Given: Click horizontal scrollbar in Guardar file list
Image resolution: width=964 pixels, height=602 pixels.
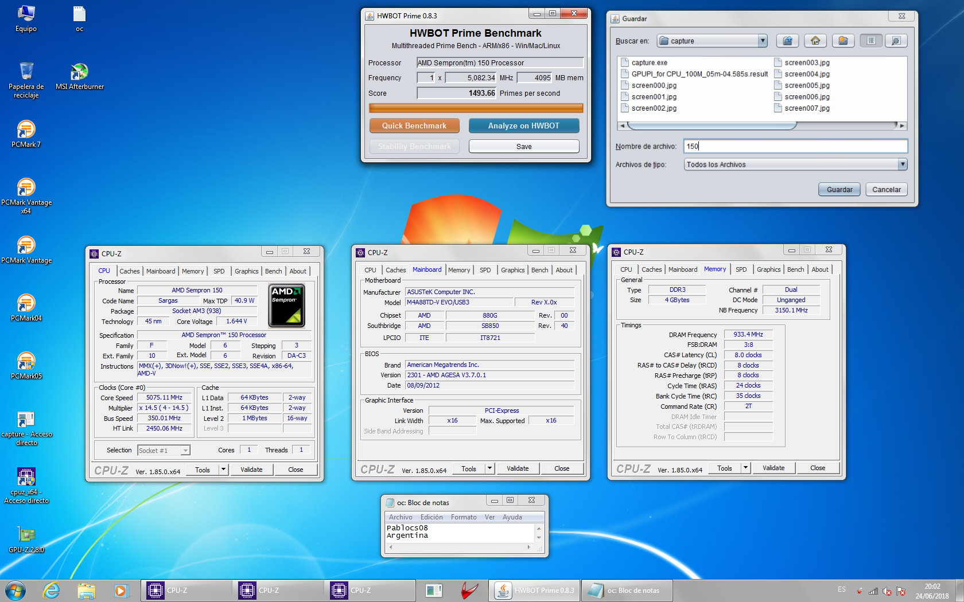Looking at the screenshot, I should (x=763, y=125).
